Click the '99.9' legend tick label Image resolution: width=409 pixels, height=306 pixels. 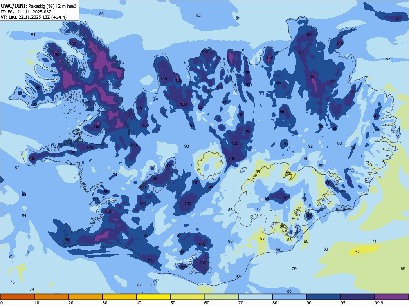(379, 303)
